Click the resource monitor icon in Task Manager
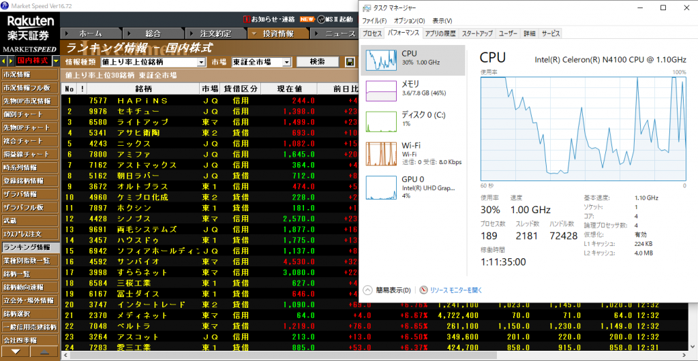Viewport: 698px width, 361px height. (x=423, y=290)
